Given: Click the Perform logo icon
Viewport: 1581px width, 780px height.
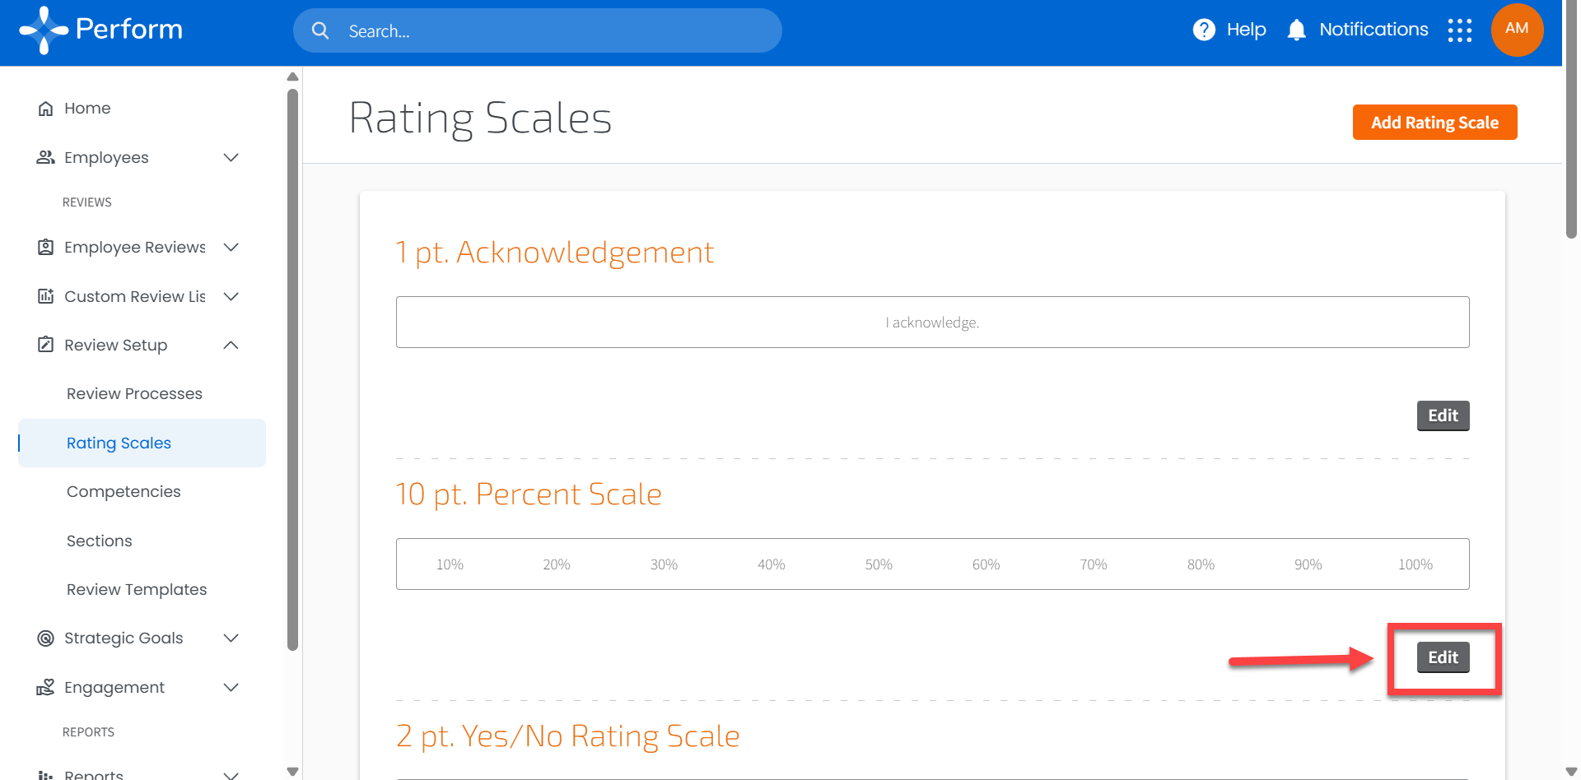Looking at the screenshot, I should (44, 30).
